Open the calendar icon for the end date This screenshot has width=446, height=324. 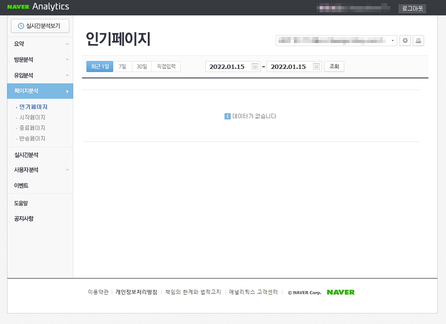click(316, 66)
